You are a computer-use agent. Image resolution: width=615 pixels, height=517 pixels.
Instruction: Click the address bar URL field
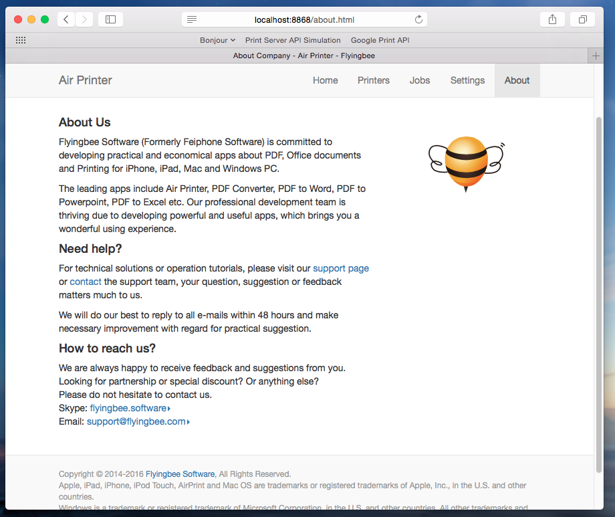304,19
